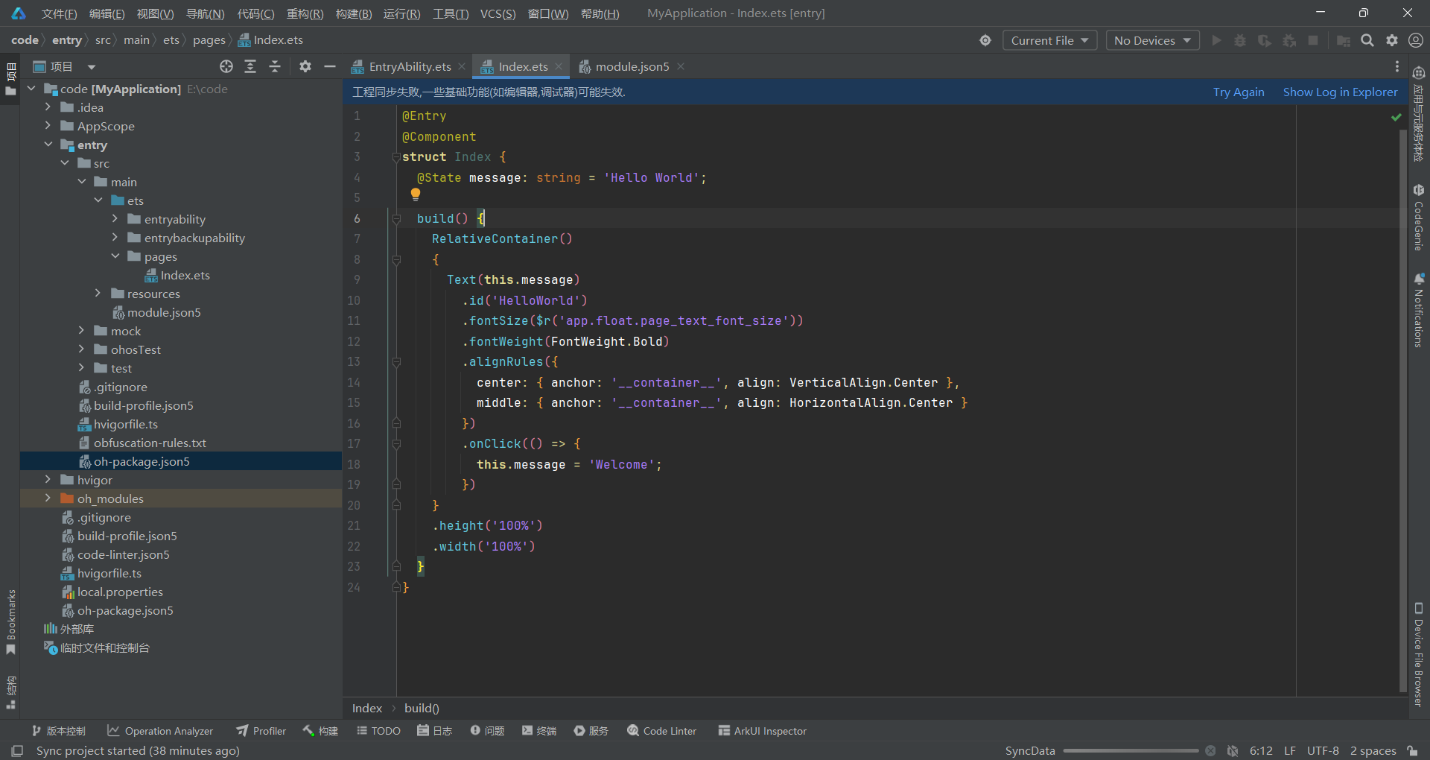The width and height of the screenshot is (1430, 760).
Task: Collapse the ets folder
Action: tap(98, 200)
